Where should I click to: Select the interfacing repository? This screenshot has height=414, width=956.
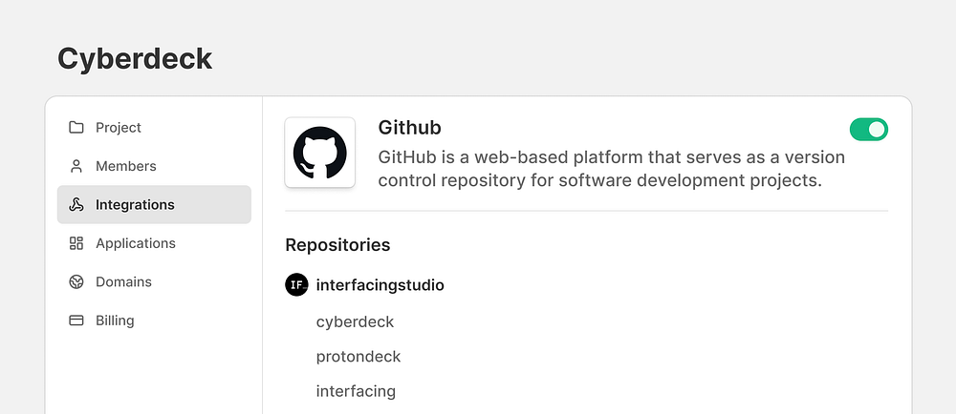tap(356, 391)
